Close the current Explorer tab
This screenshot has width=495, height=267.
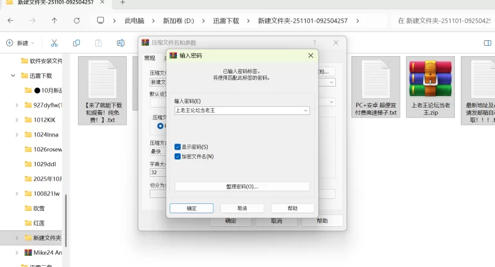tap(102, 2)
